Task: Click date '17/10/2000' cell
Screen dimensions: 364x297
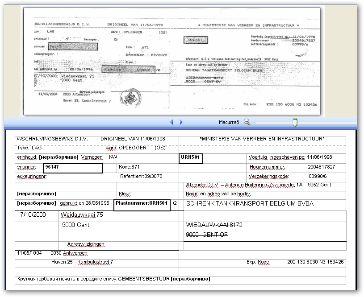Action: pos(32,214)
